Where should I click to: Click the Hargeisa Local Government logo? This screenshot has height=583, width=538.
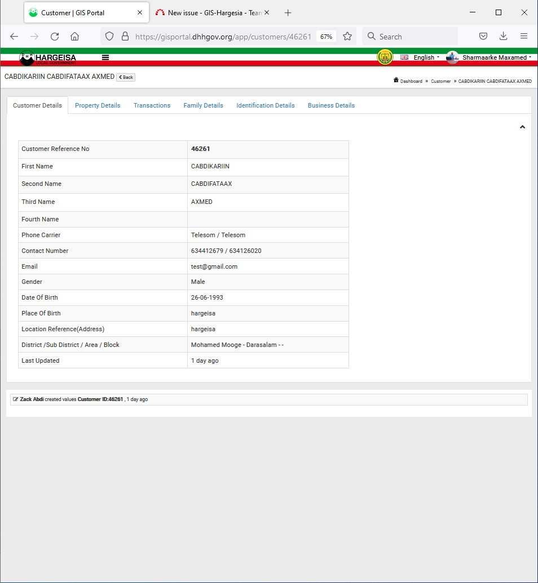coord(48,57)
